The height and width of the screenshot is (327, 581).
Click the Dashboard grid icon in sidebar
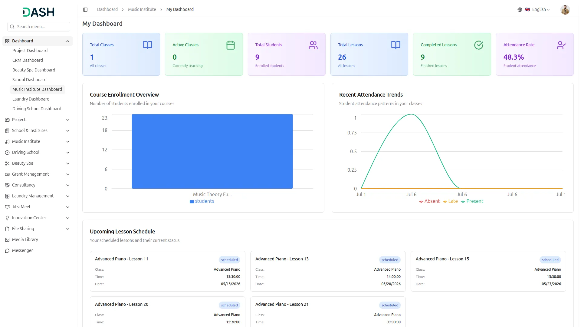(x=7, y=41)
